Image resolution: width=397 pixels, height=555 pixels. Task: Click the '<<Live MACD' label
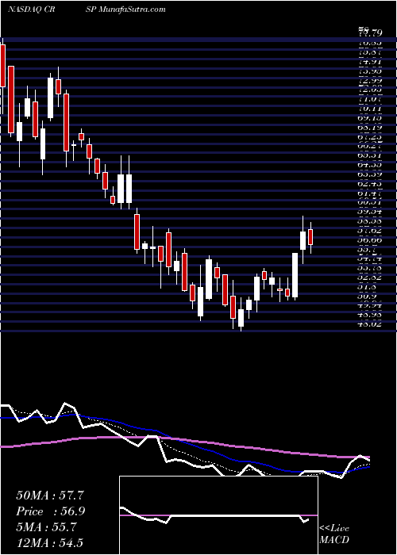[x=334, y=534]
